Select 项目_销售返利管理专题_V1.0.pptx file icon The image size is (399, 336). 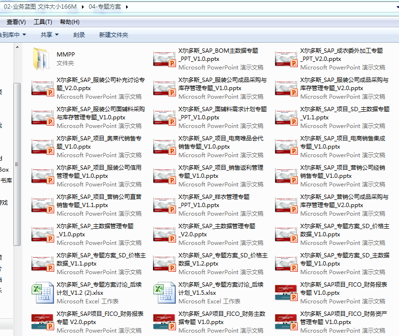click(164, 176)
